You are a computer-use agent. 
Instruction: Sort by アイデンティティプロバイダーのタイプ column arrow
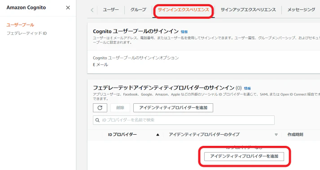[276, 135]
